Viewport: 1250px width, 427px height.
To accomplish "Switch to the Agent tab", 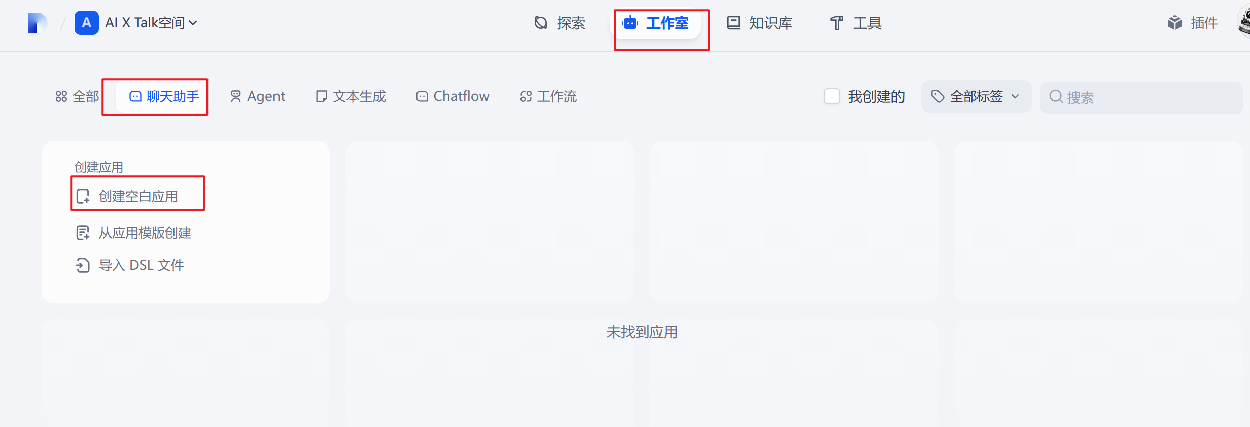I will click(x=258, y=96).
